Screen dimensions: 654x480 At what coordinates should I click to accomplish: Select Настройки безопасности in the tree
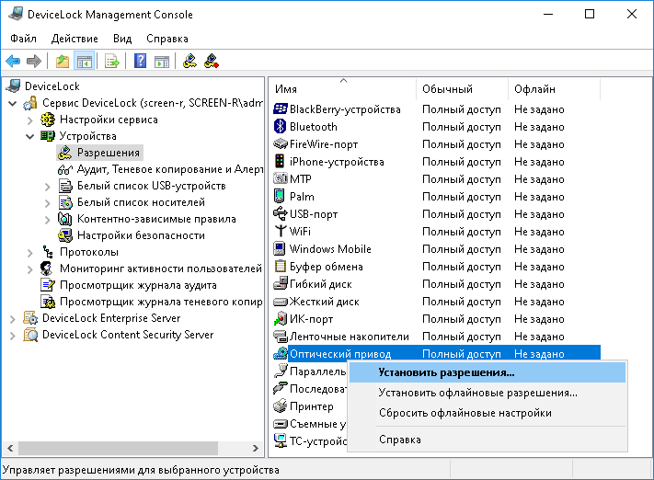(140, 235)
